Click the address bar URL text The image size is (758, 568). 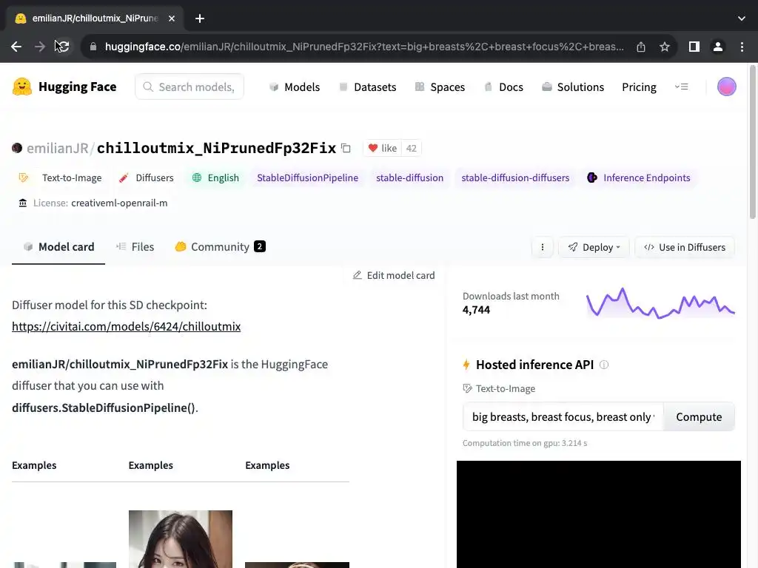[x=364, y=47]
